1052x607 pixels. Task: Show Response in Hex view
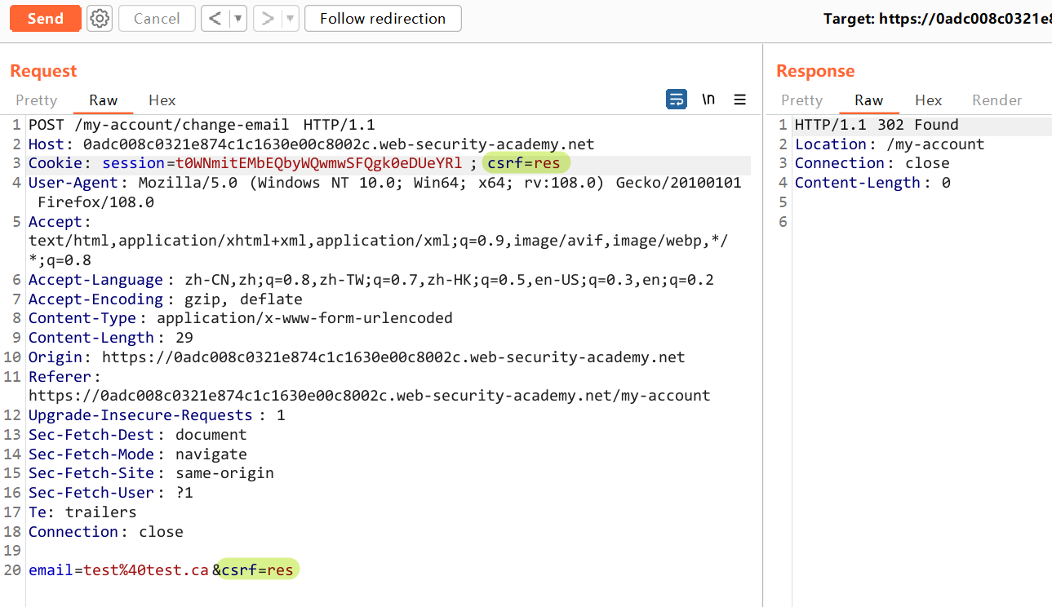[928, 100]
